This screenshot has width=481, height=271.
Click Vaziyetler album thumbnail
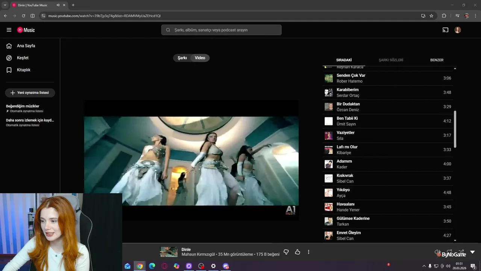[x=329, y=135]
